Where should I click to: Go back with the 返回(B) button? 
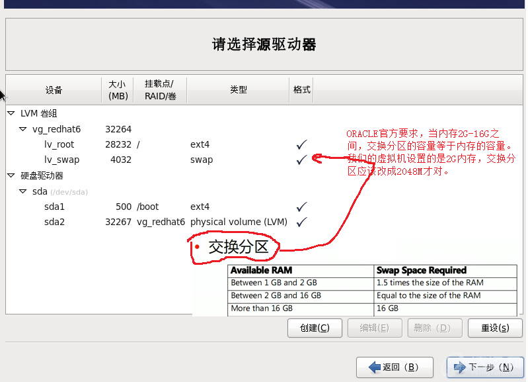pyautogui.click(x=395, y=367)
